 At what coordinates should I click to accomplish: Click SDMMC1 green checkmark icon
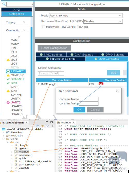coord(8,79)
